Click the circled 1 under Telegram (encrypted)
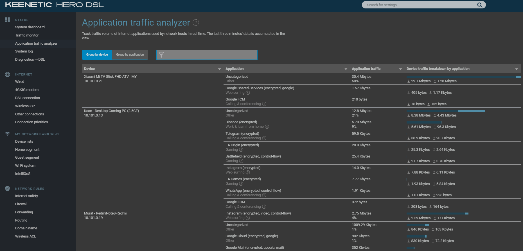This screenshot has width=523, height=251. [x=264, y=138]
